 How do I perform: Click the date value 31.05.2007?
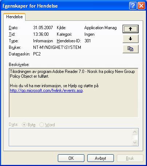click(x=43, y=28)
